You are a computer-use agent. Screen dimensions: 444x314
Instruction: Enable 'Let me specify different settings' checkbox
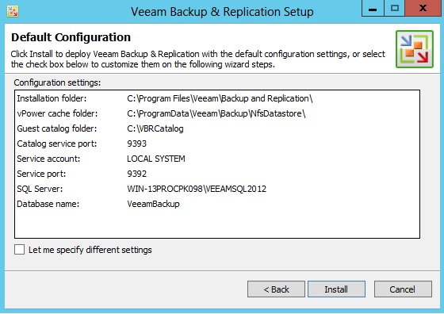click(20, 250)
